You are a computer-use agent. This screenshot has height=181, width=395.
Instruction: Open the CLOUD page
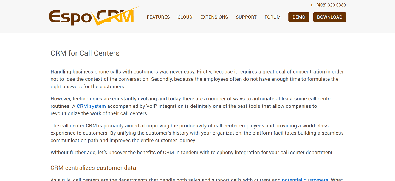click(185, 17)
